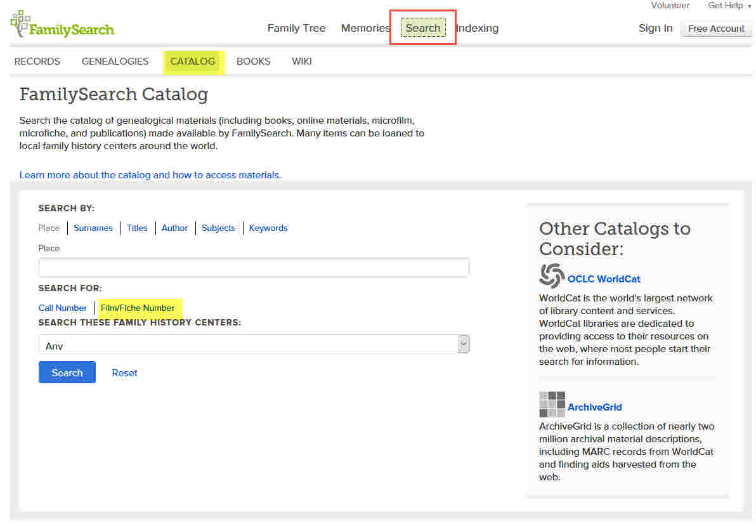756x526 pixels.
Task: Click the Reset link
Action: (x=124, y=372)
